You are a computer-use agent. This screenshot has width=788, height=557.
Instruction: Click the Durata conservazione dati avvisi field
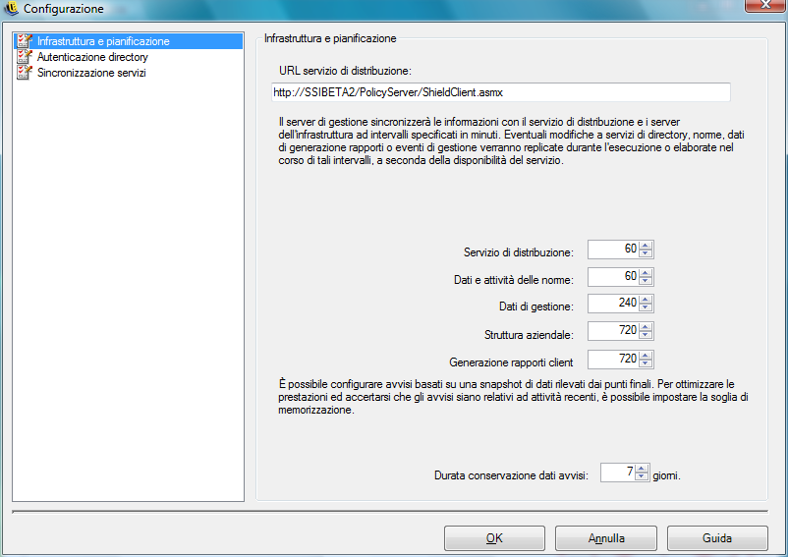click(x=618, y=473)
